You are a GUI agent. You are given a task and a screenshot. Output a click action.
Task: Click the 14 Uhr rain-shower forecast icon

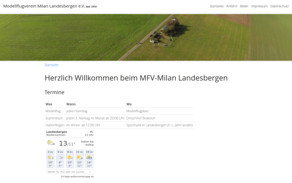click(90, 158)
